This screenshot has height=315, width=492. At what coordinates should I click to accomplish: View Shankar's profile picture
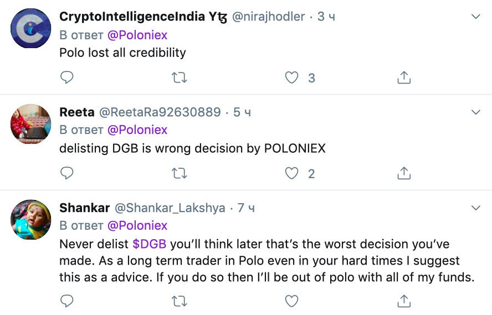tap(31, 220)
